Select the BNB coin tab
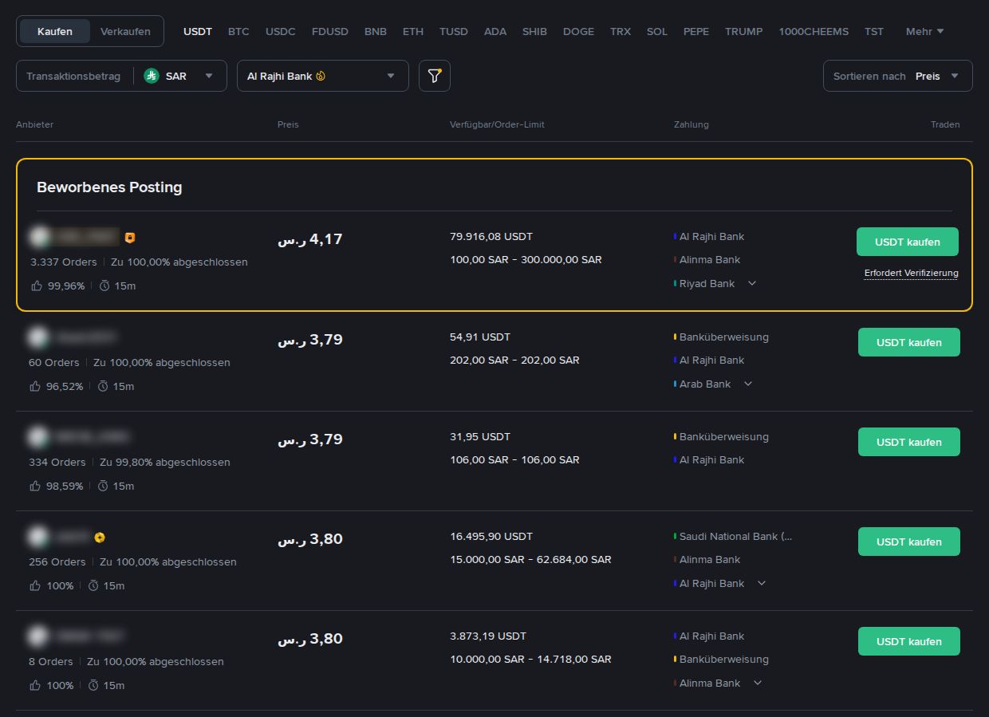This screenshot has height=717, width=989. click(x=376, y=31)
